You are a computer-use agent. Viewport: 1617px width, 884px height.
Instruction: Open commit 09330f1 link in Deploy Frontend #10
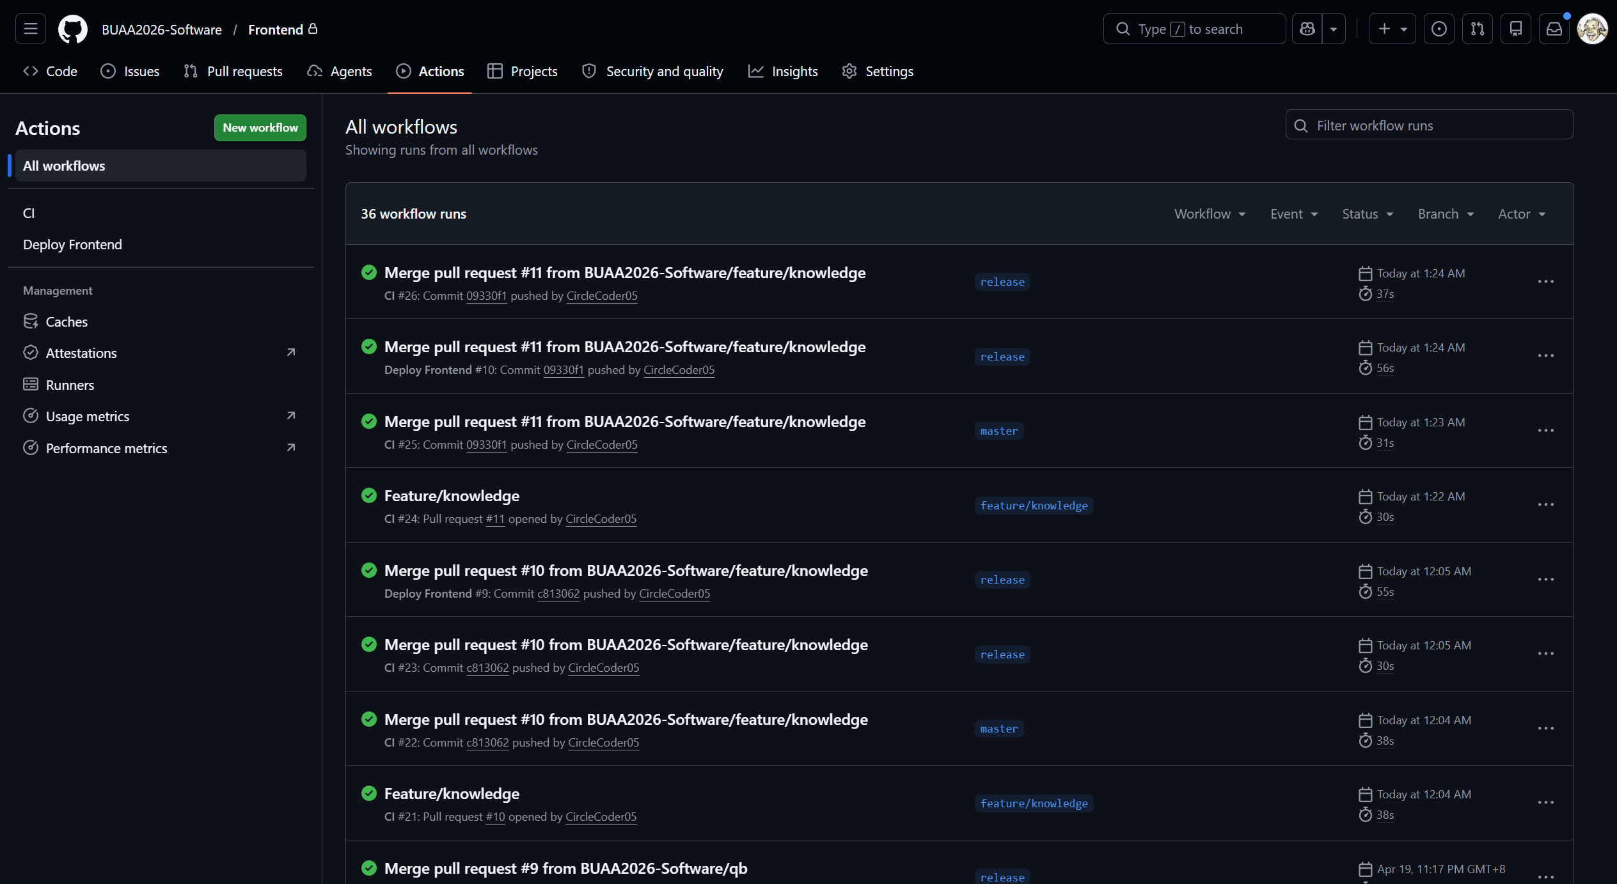coord(564,369)
